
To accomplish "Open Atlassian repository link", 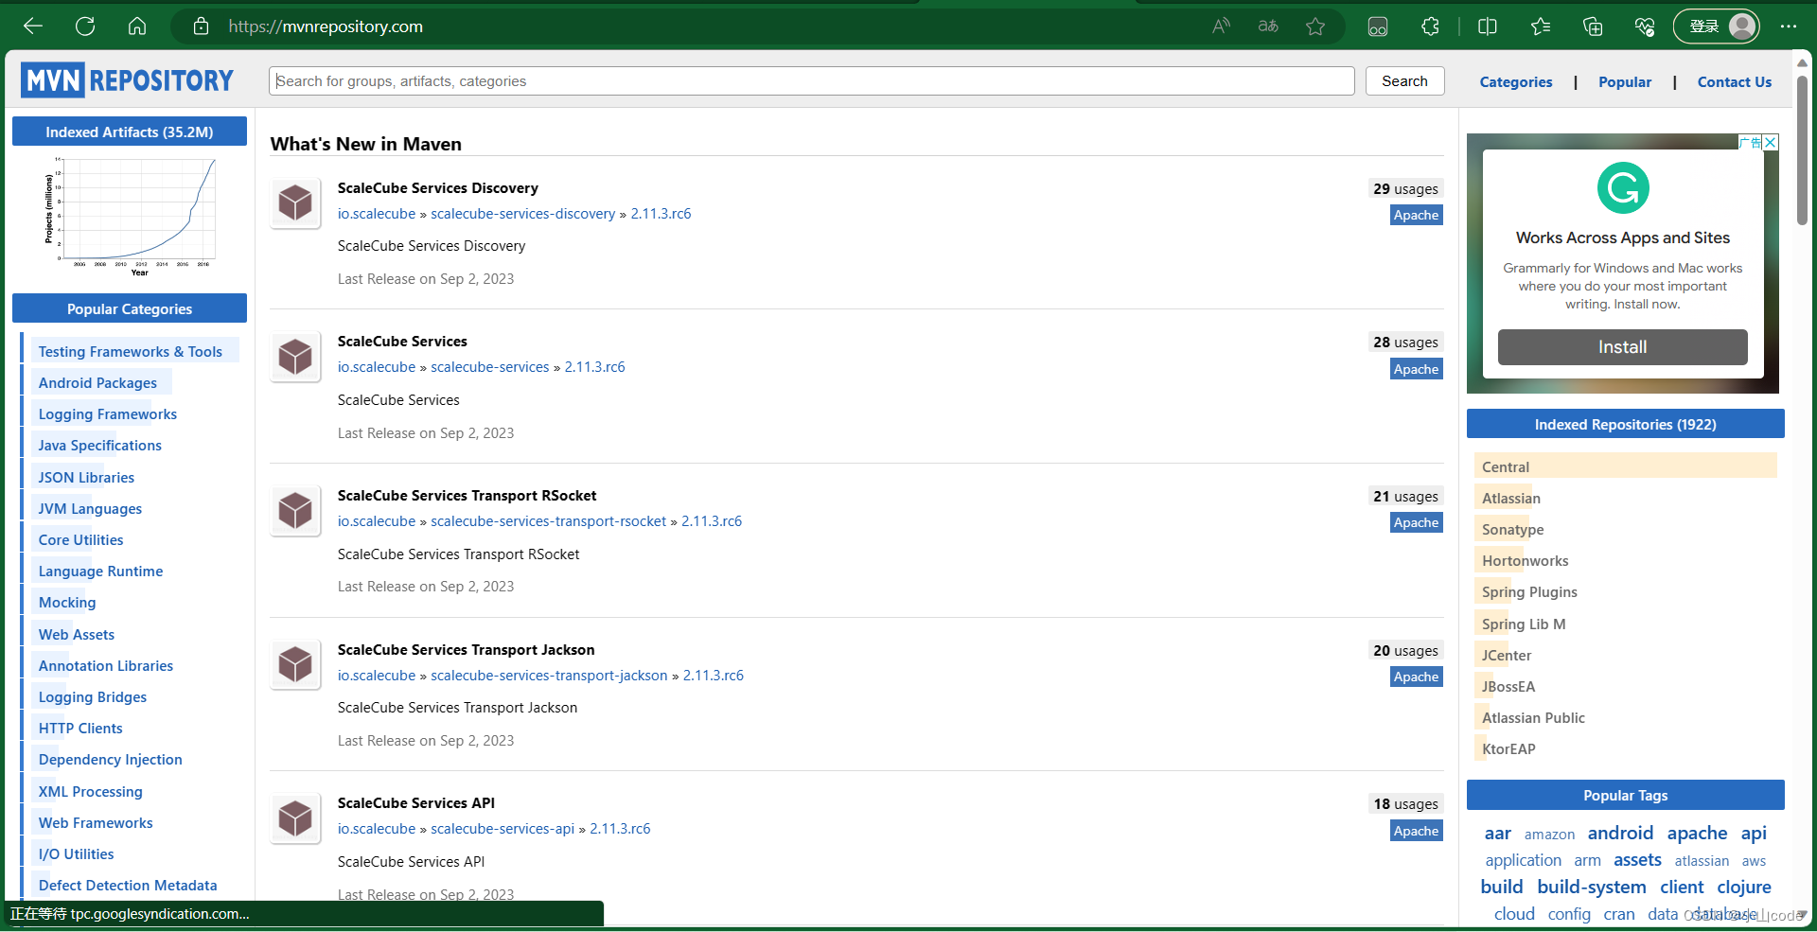I will [1510, 498].
